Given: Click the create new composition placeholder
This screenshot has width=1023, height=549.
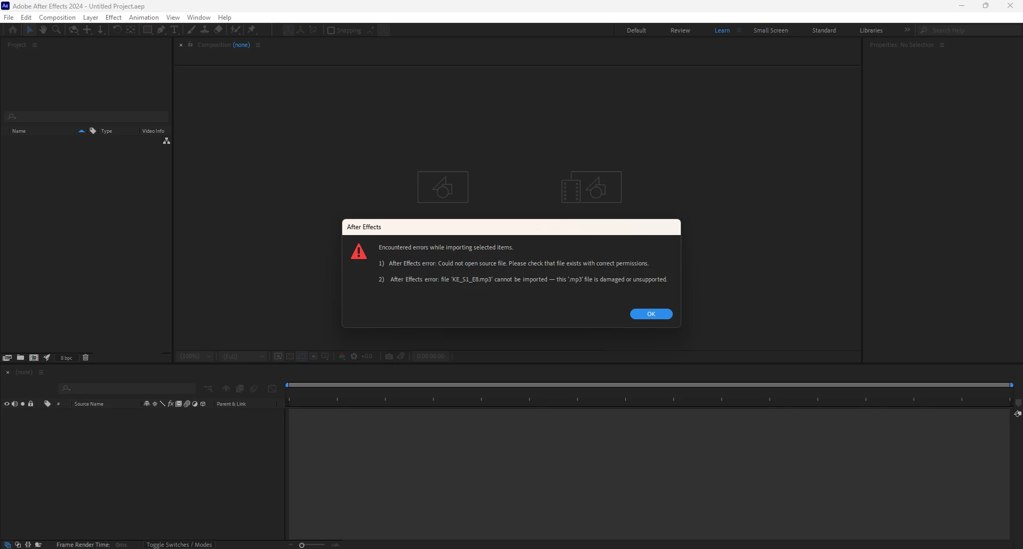Looking at the screenshot, I should pyautogui.click(x=443, y=187).
